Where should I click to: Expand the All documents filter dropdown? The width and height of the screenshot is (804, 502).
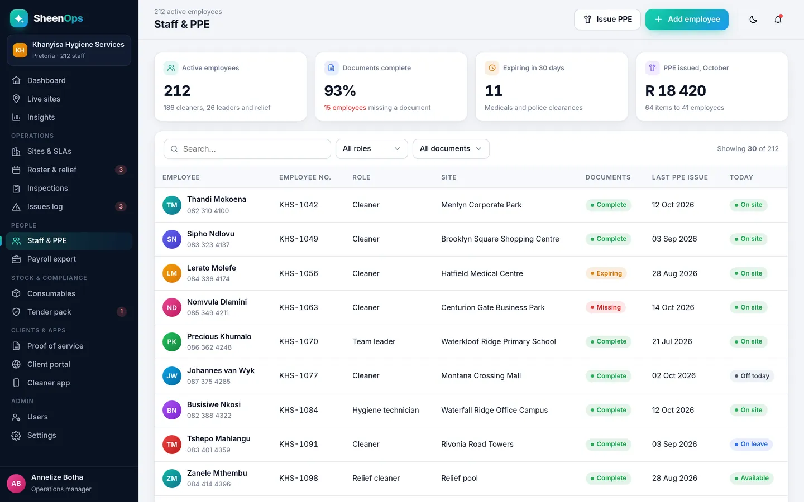coord(451,149)
